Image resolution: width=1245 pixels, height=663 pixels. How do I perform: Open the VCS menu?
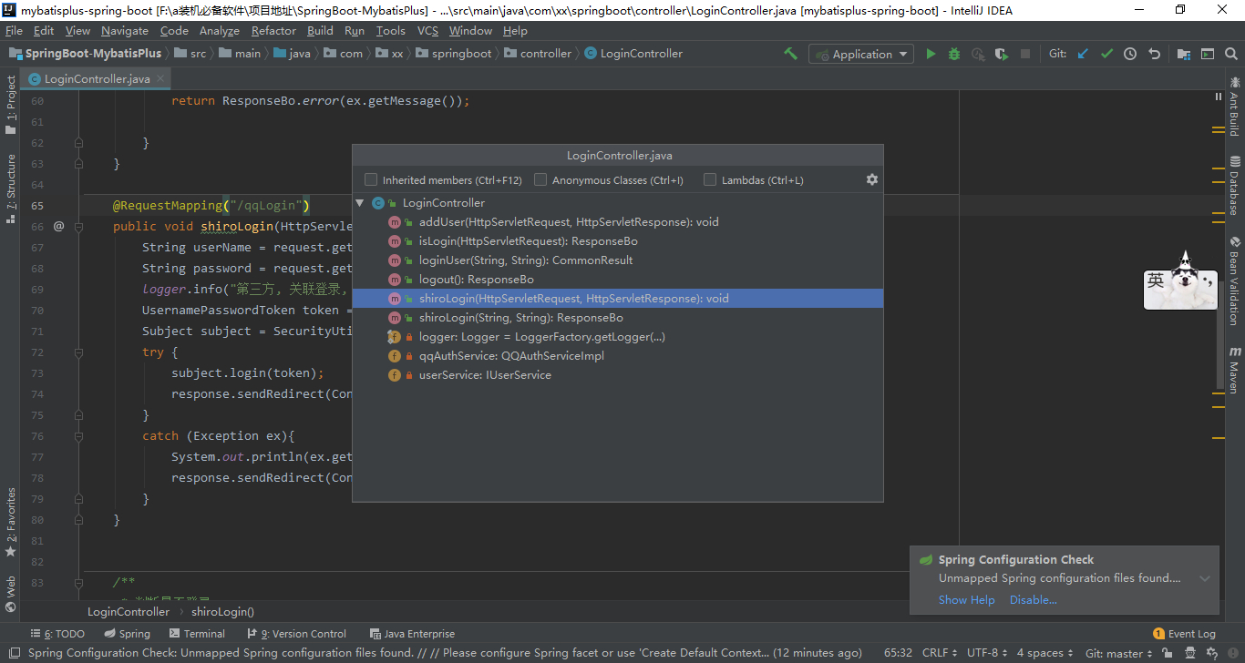pyautogui.click(x=427, y=31)
